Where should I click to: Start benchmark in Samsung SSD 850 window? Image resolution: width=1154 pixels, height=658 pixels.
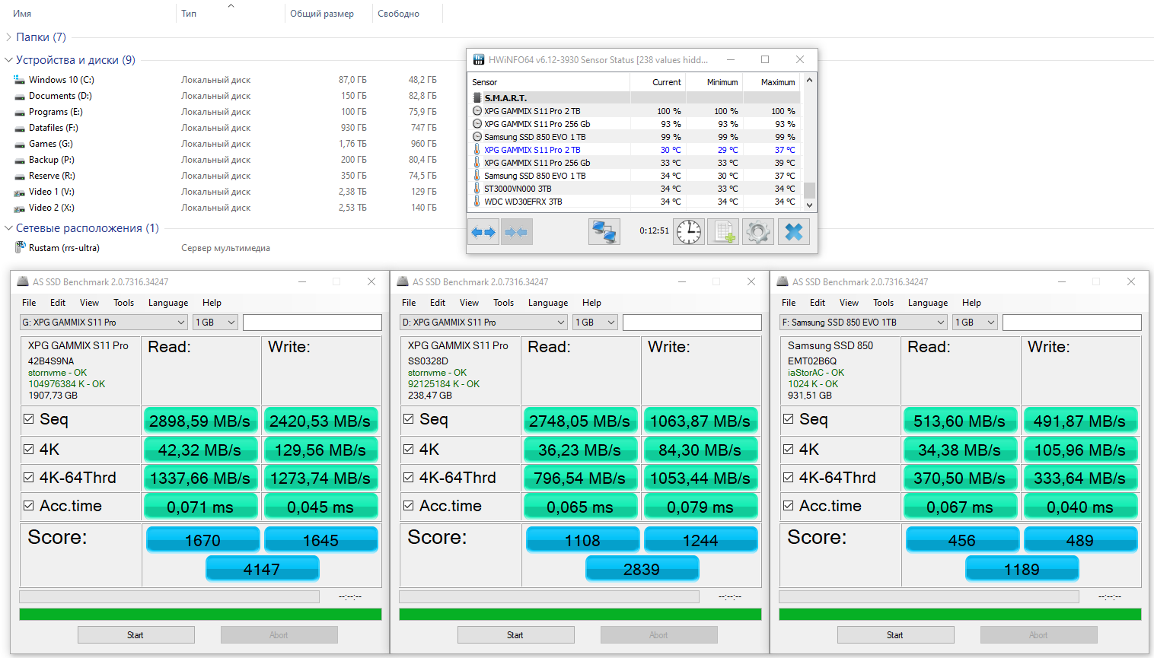pyautogui.click(x=895, y=635)
